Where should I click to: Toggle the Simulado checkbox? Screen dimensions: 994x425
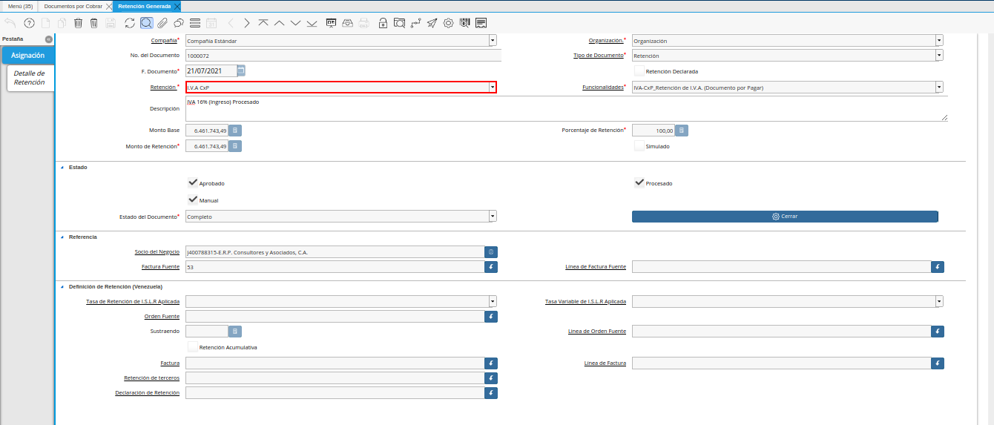[639, 146]
